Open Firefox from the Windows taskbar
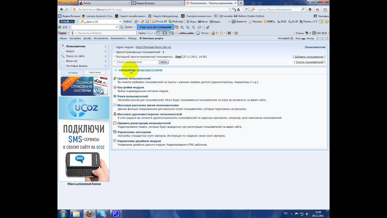This screenshot has height=218, width=387. 89,213
